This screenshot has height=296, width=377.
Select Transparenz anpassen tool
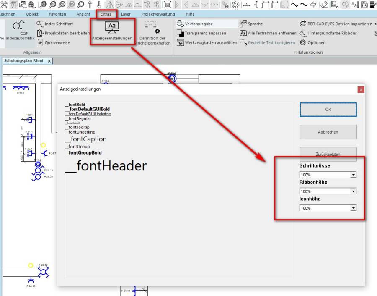(x=180, y=33)
